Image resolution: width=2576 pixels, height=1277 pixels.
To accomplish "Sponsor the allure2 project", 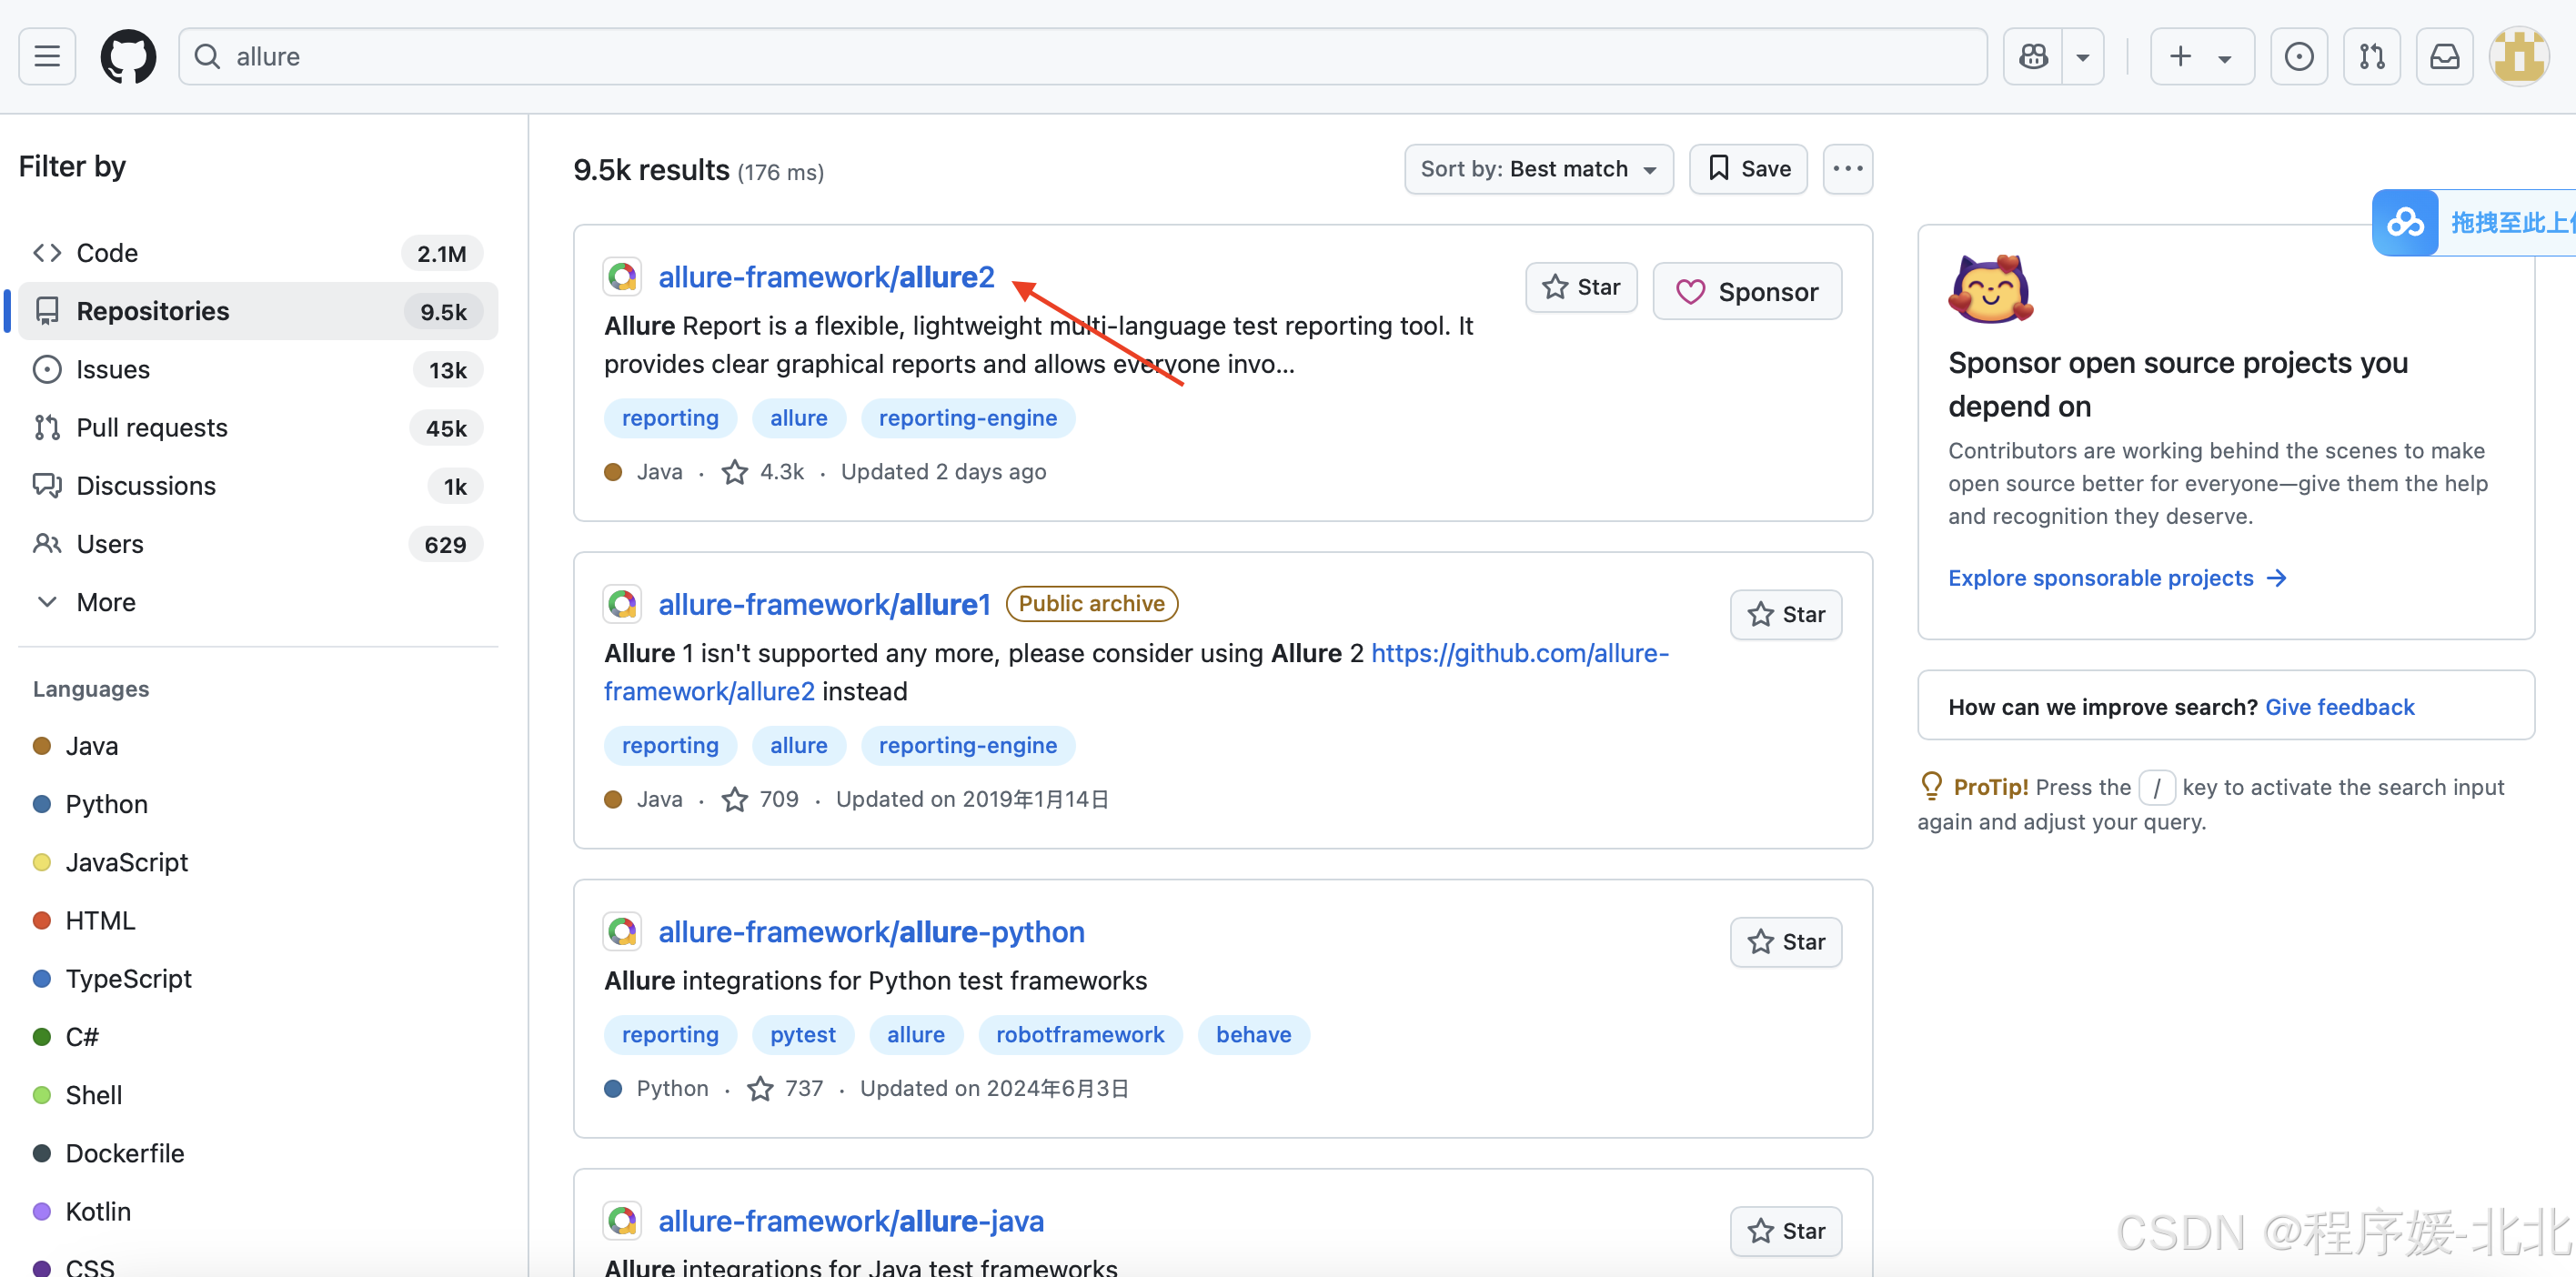I will pos(1747,291).
